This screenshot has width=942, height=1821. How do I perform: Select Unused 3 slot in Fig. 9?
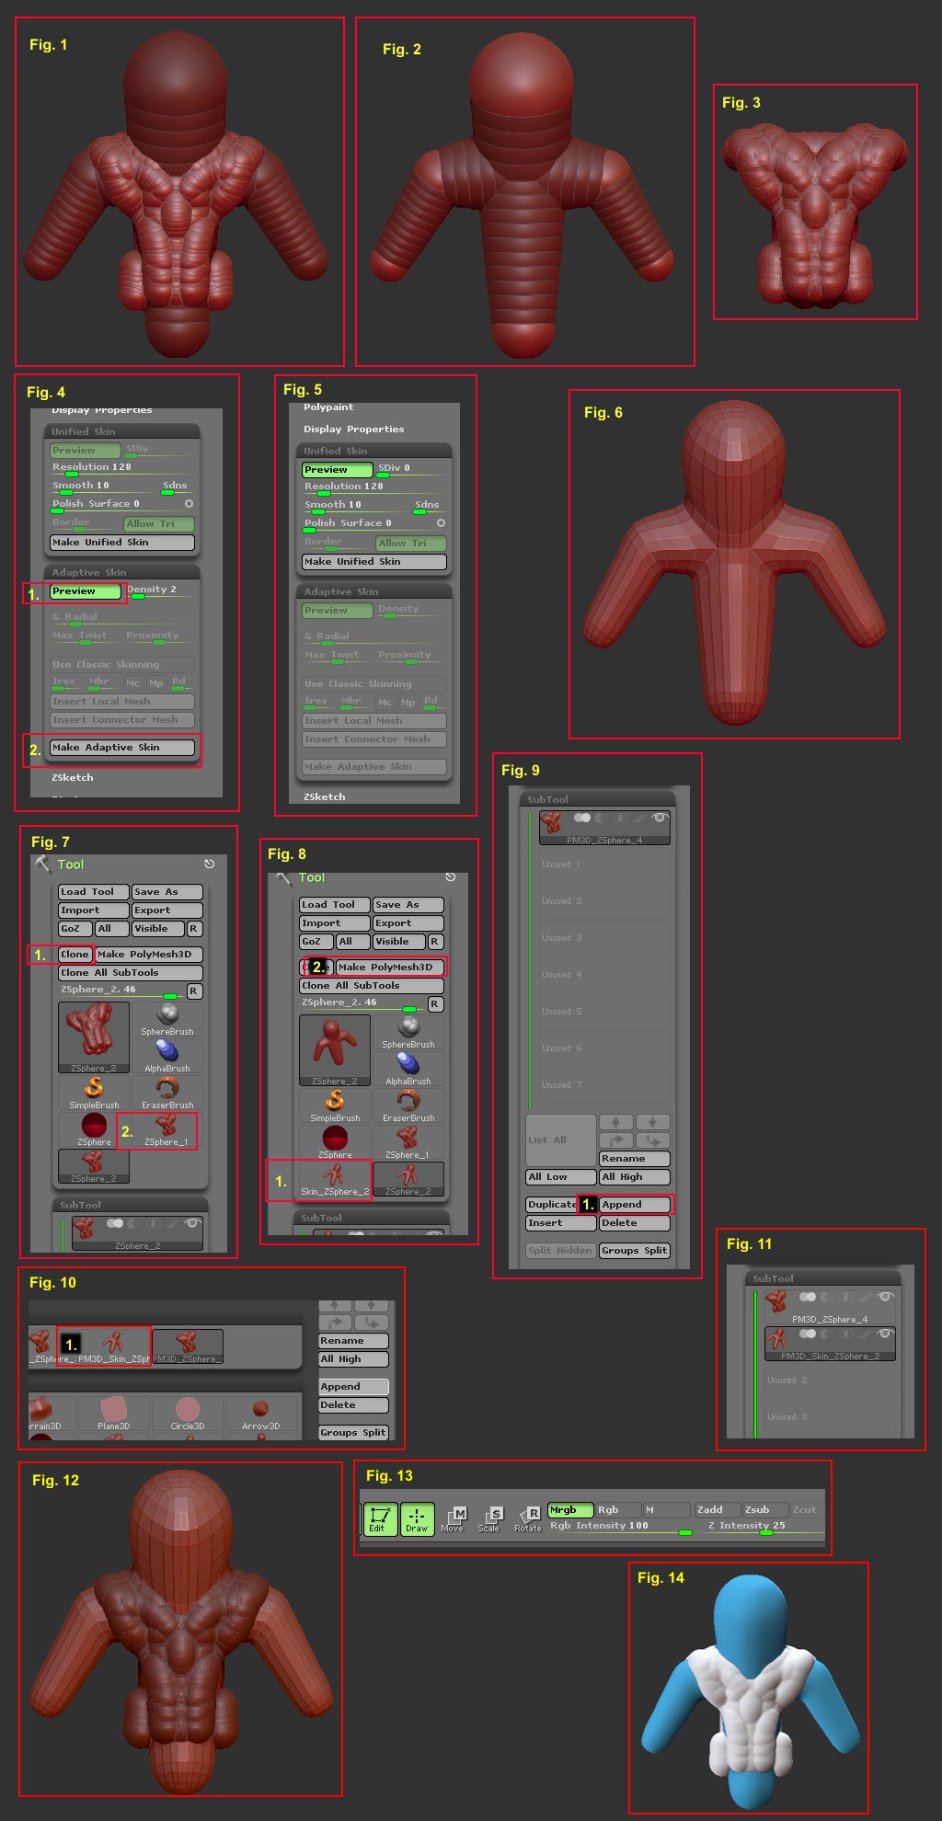(x=604, y=938)
